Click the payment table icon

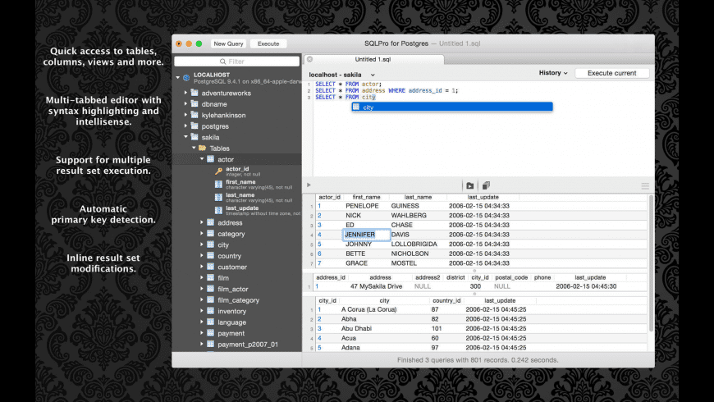pos(210,333)
